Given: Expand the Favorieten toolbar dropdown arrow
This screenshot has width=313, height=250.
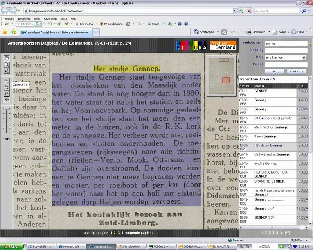Looking at the screenshot, I should [x=97, y=24].
